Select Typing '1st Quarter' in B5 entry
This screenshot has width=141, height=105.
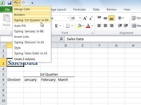coord(32,20)
